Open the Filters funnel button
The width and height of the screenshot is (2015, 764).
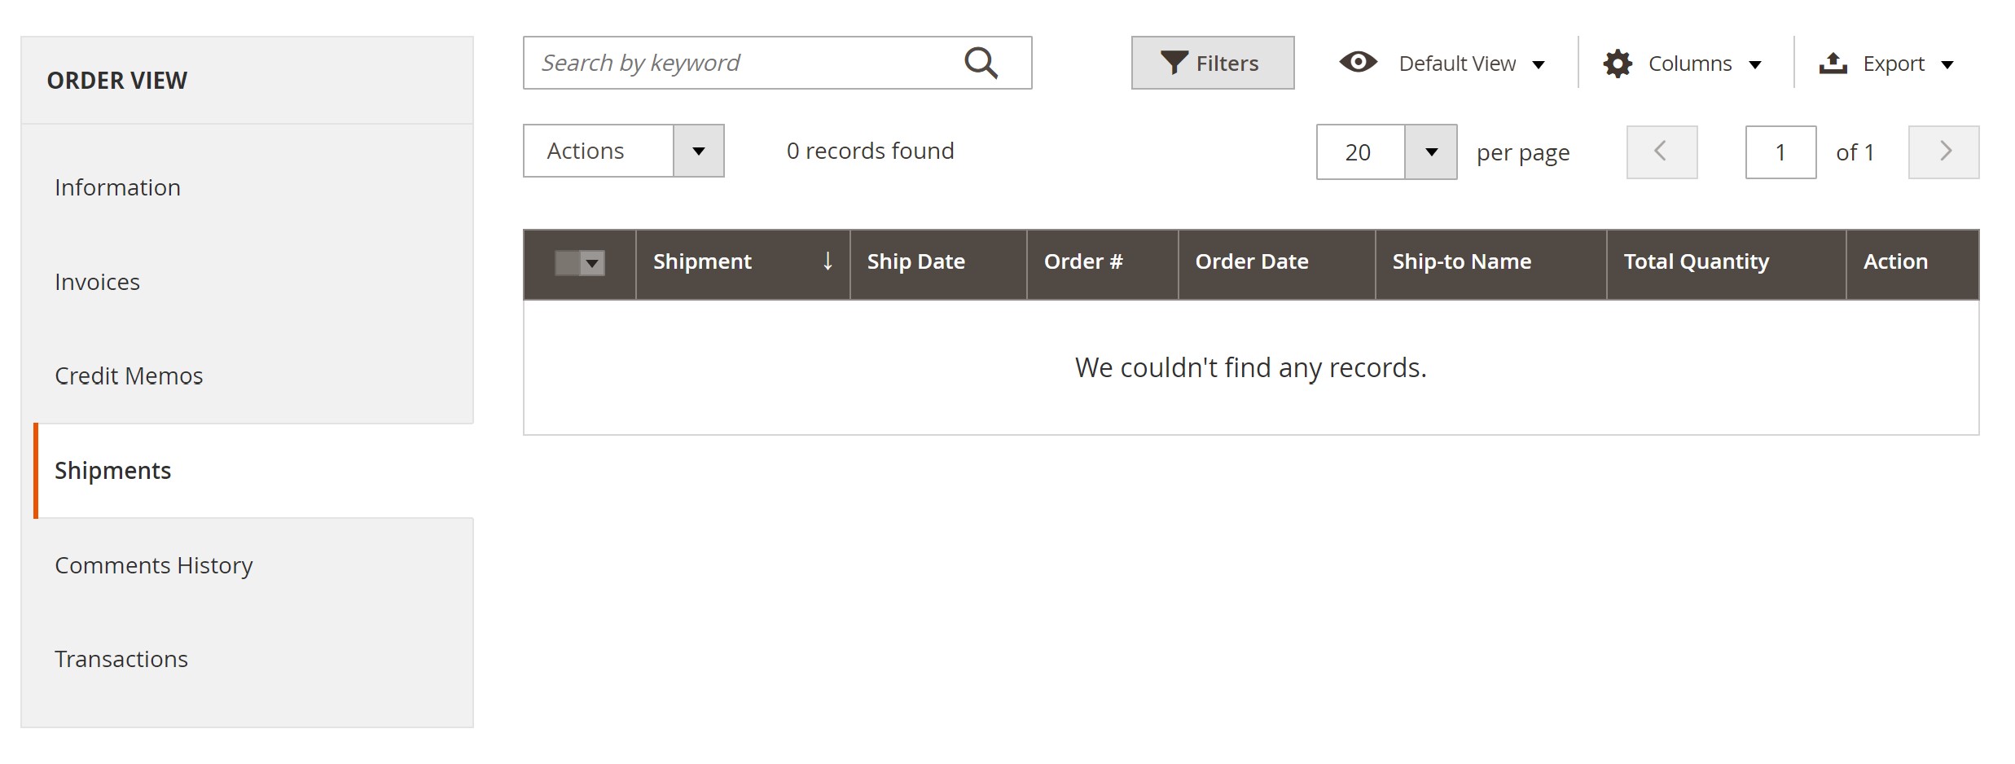1212,63
